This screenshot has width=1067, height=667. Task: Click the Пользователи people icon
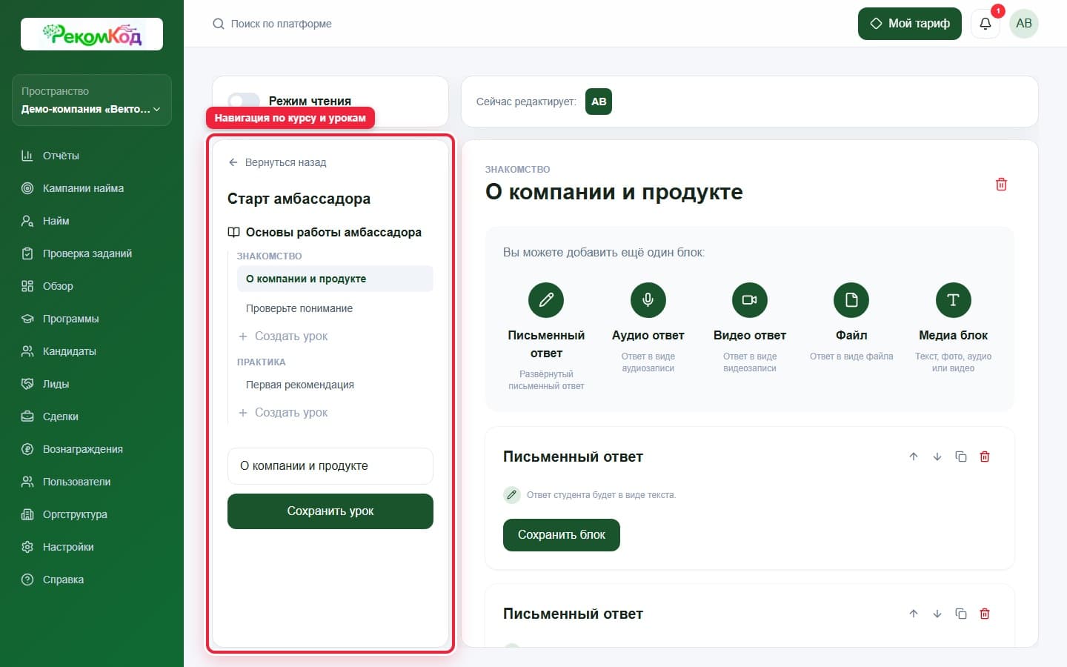coord(27,482)
